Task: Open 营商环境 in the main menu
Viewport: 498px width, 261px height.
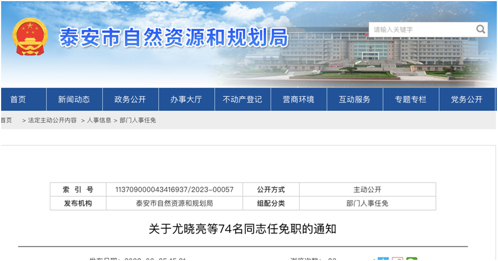Action: pyautogui.click(x=299, y=100)
